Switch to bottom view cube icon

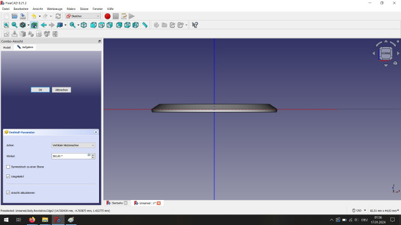click(x=127, y=25)
